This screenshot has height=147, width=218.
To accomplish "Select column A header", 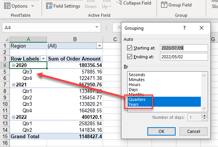I will 28,39.
